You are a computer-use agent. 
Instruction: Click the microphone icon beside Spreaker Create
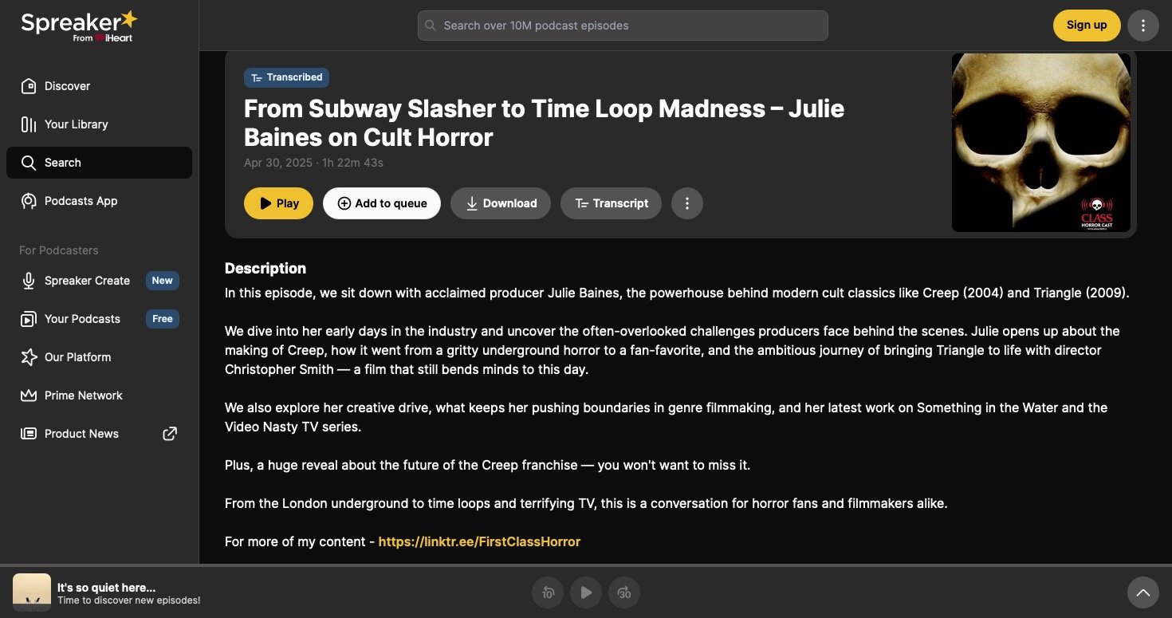coord(29,281)
